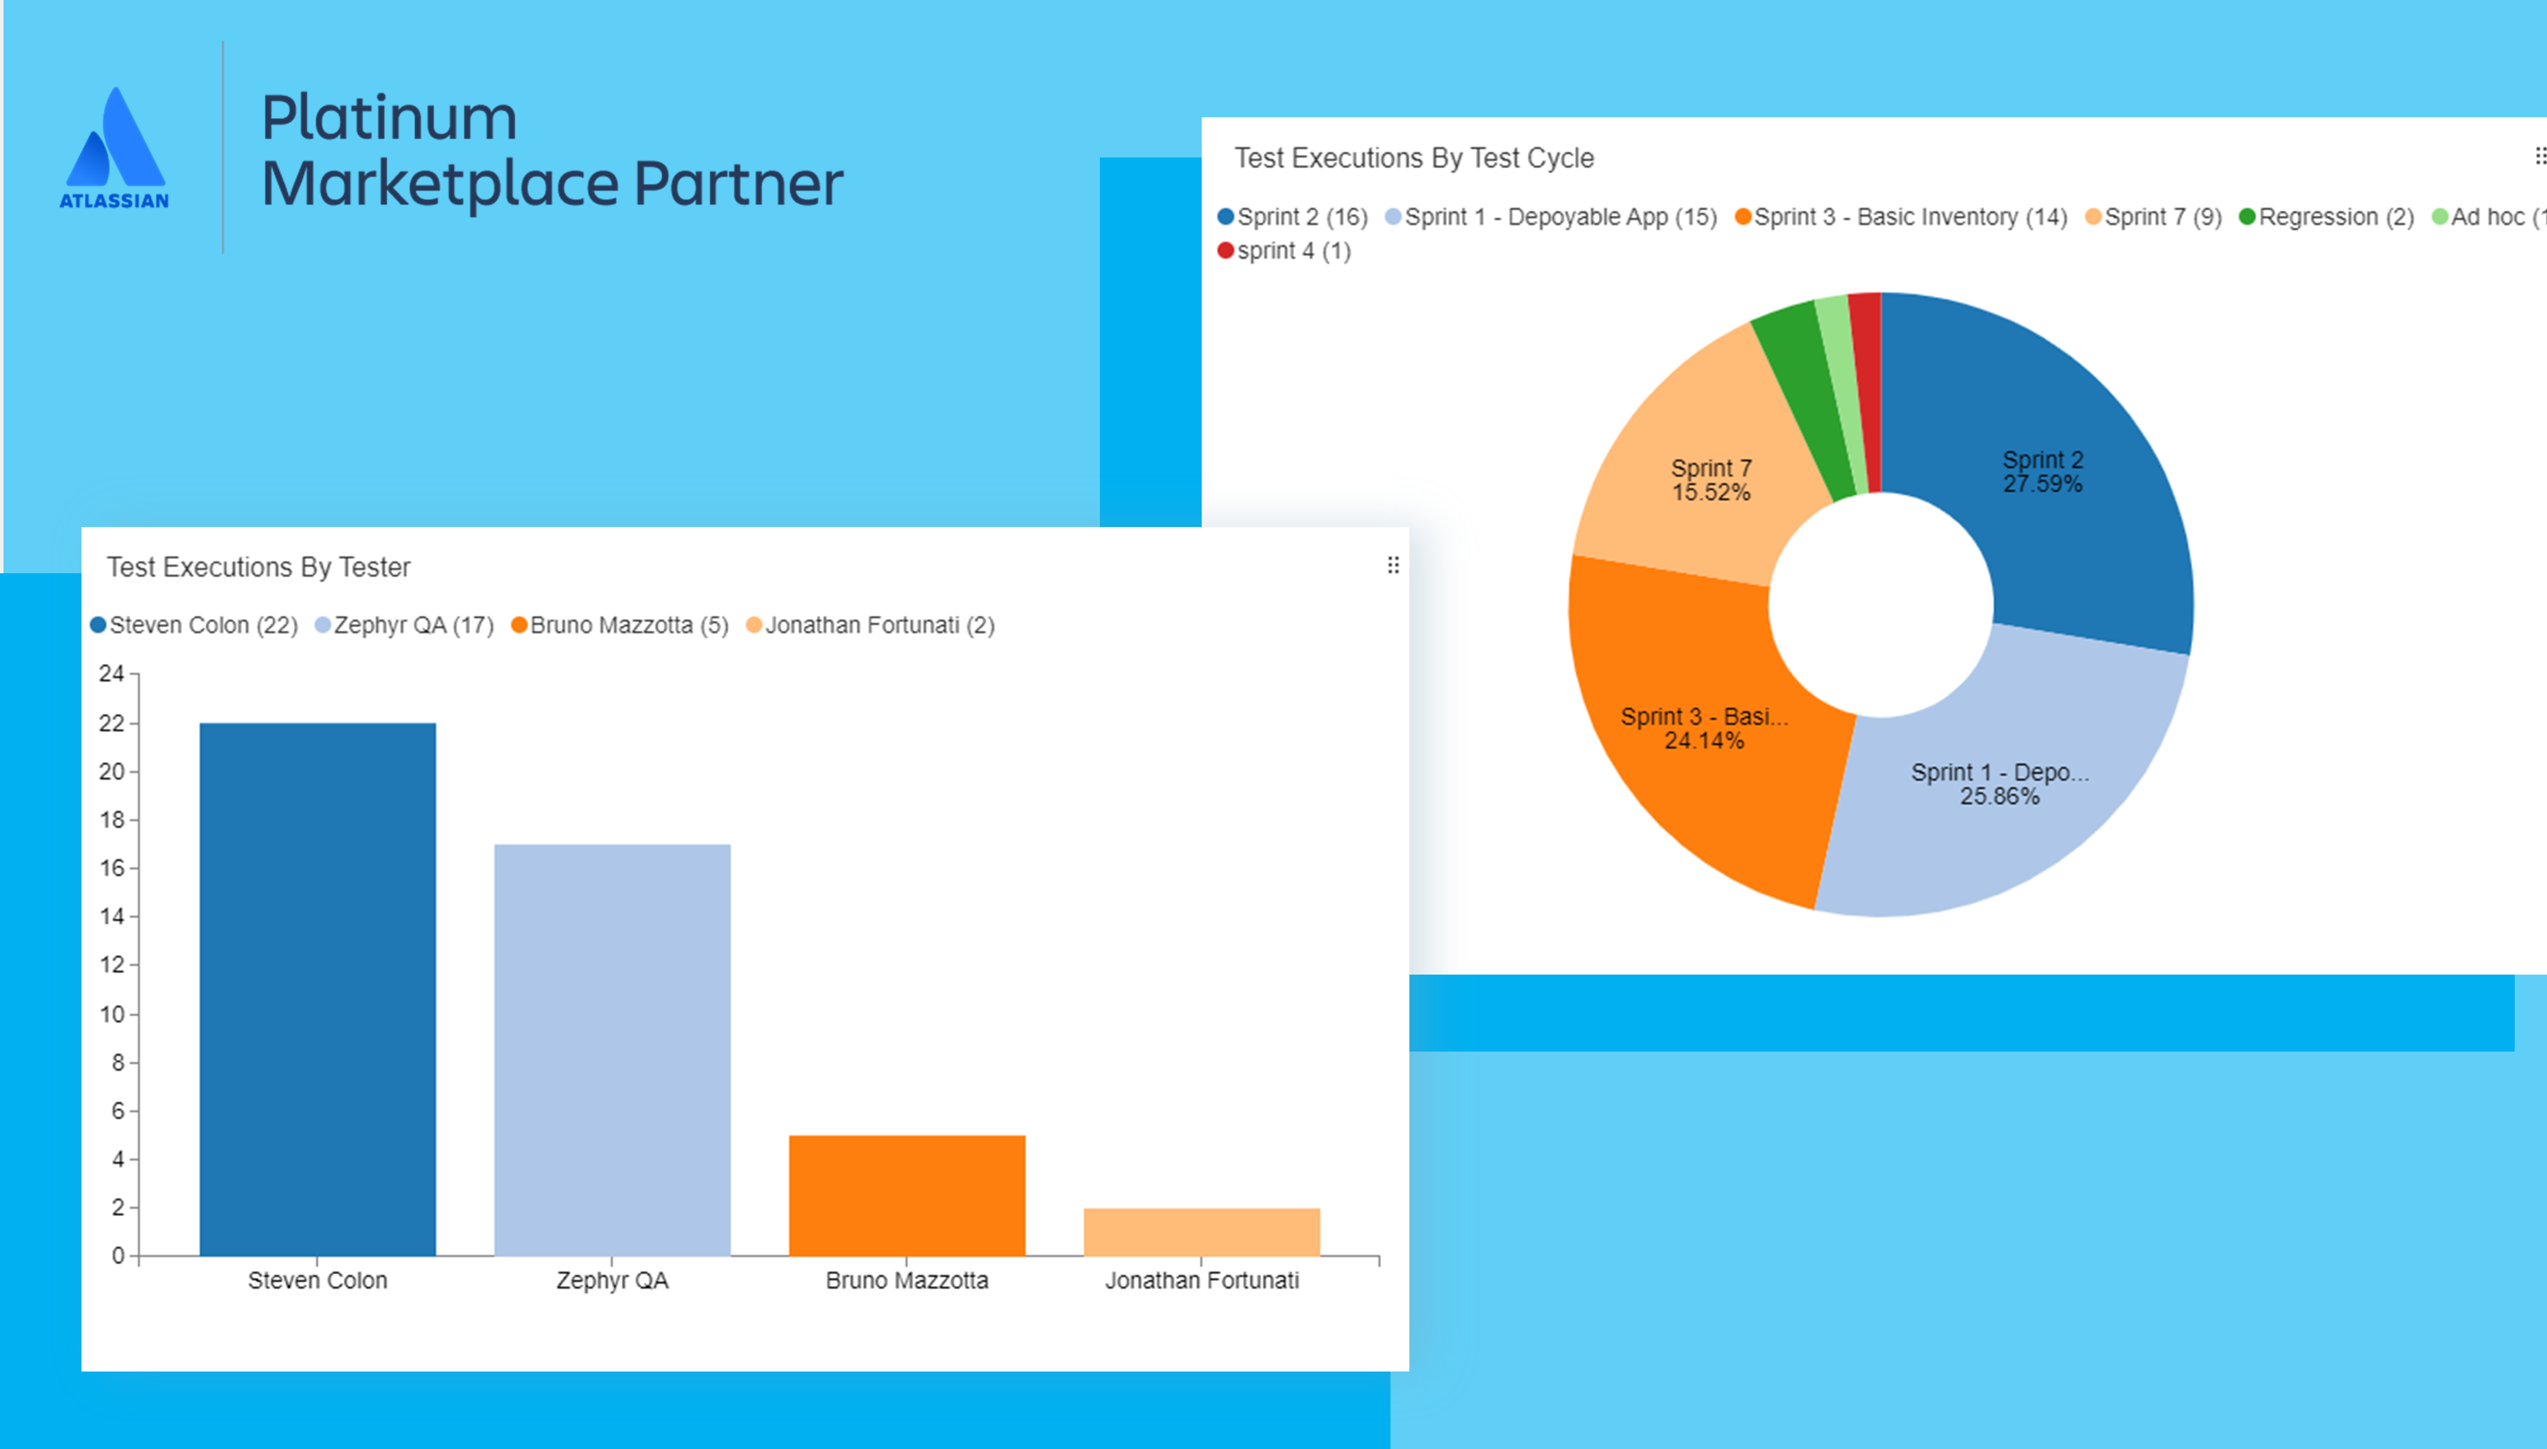Toggle Sprint 2 (16) legend item
The height and width of the screenshot is (1449, 2547).
point(1292,217)
